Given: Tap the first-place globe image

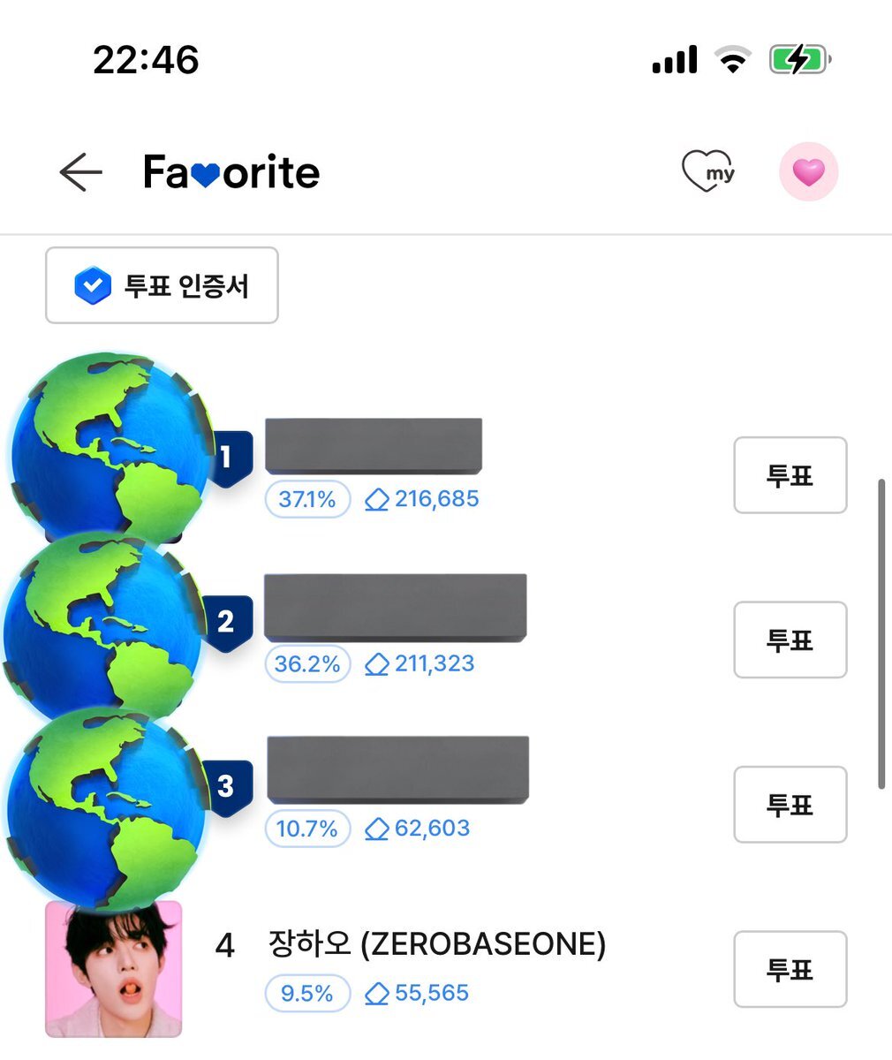Looking at the screenshot, I should (x=110, y=446).
